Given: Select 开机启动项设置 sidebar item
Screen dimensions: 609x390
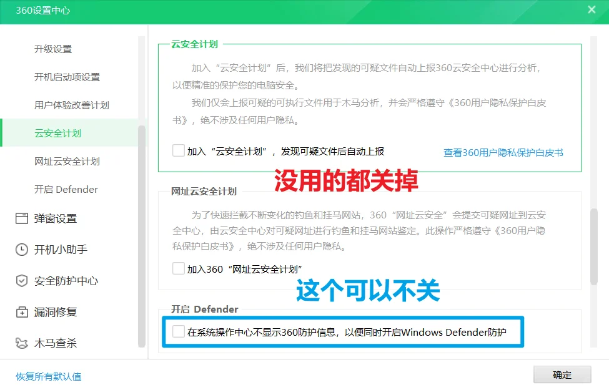Looking at the screenshot, I should [x=67, y=77].
